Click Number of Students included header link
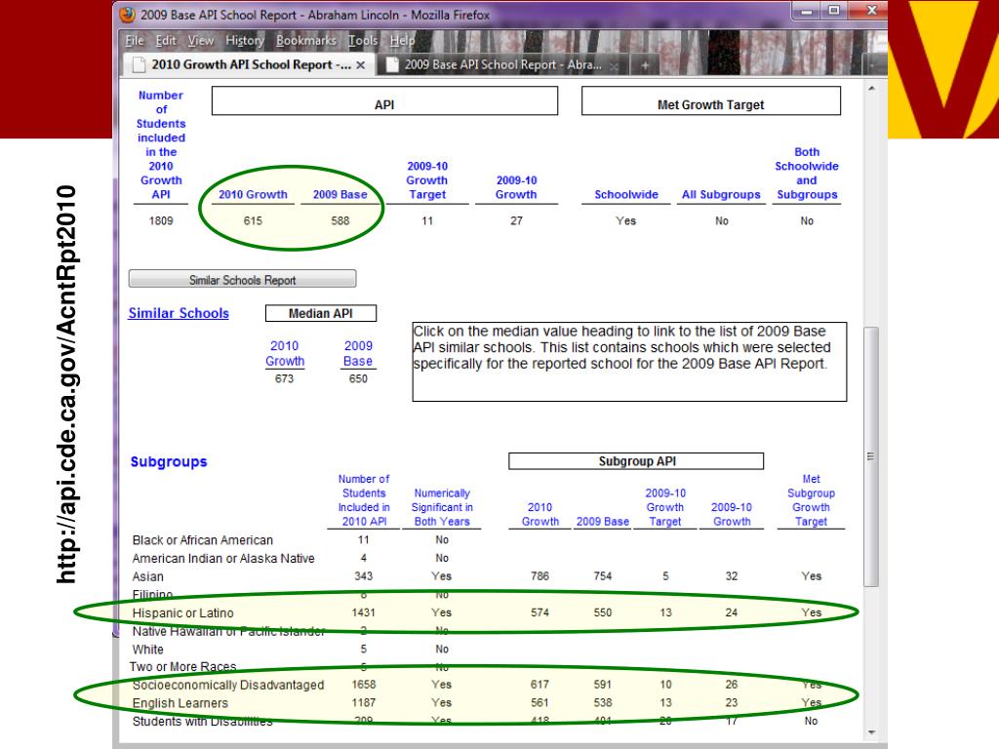 [161, 144]
